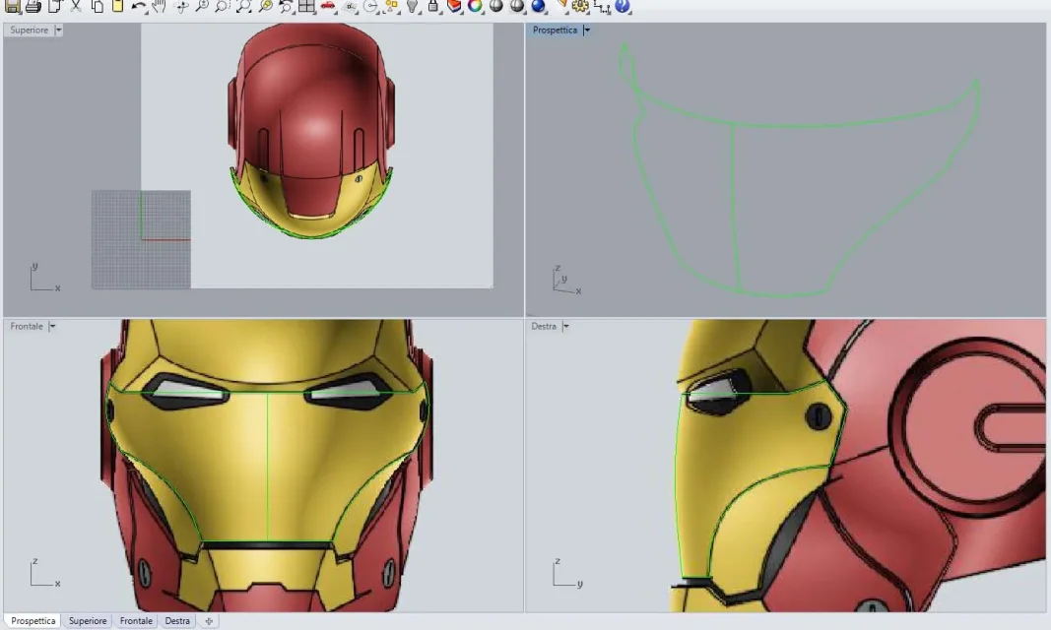Add a new viewport tab
Image resolution: width=1051 pixels, height=630 pixels.
(x=209, y=621)
